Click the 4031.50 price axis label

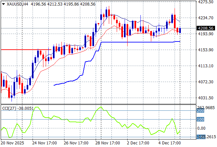coord(206,98)
